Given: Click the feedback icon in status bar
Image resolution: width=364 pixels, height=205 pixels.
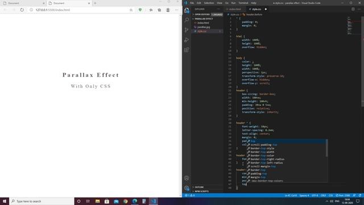Looking at the screenshot, I should tap(354, 195).
